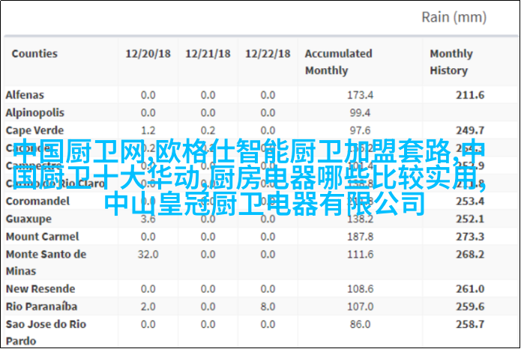Select the Alpinopolis county name
Image resolution: width=521 pixels, height=349 pixels.
[35, 113]
